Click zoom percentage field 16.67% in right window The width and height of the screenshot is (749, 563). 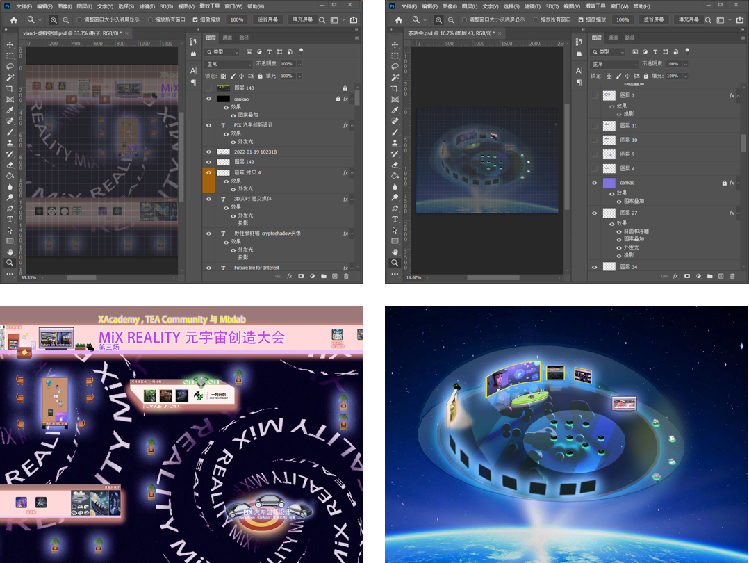tap(413, 277)
